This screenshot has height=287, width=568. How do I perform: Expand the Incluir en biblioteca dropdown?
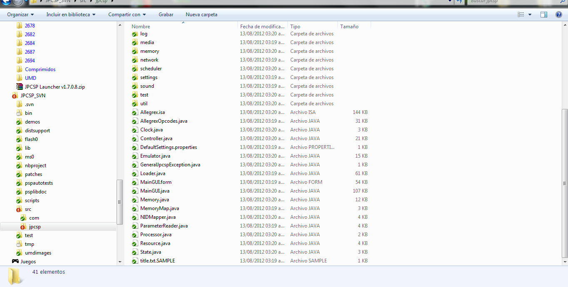(71, 15)
